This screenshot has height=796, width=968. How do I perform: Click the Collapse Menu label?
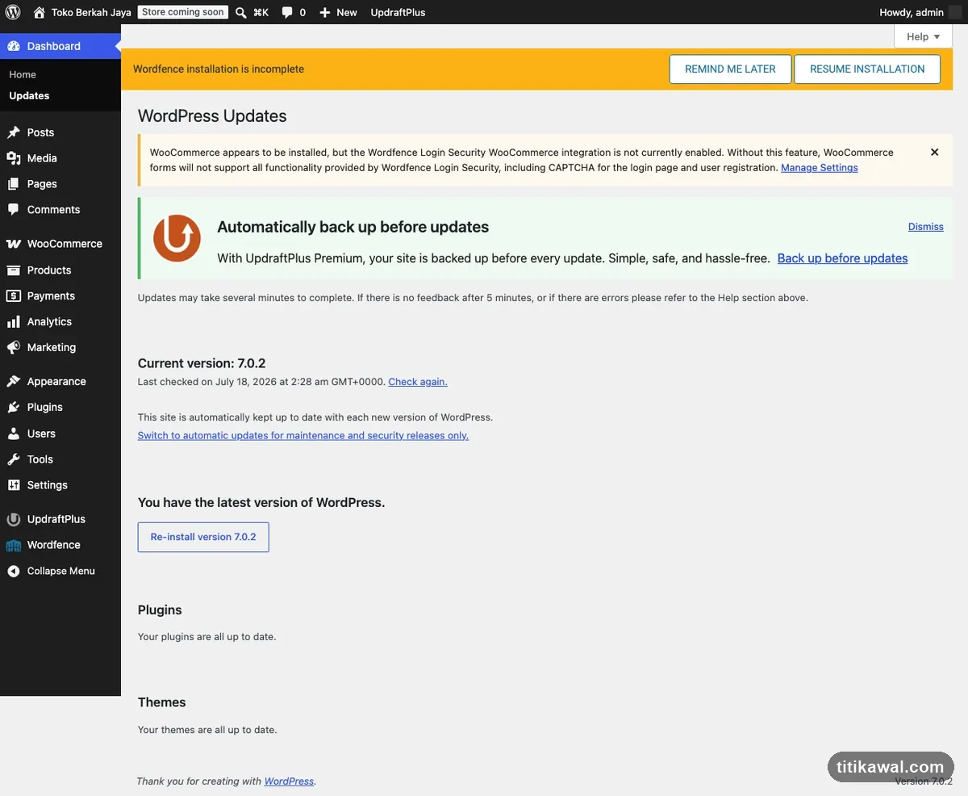coord(61,571)
